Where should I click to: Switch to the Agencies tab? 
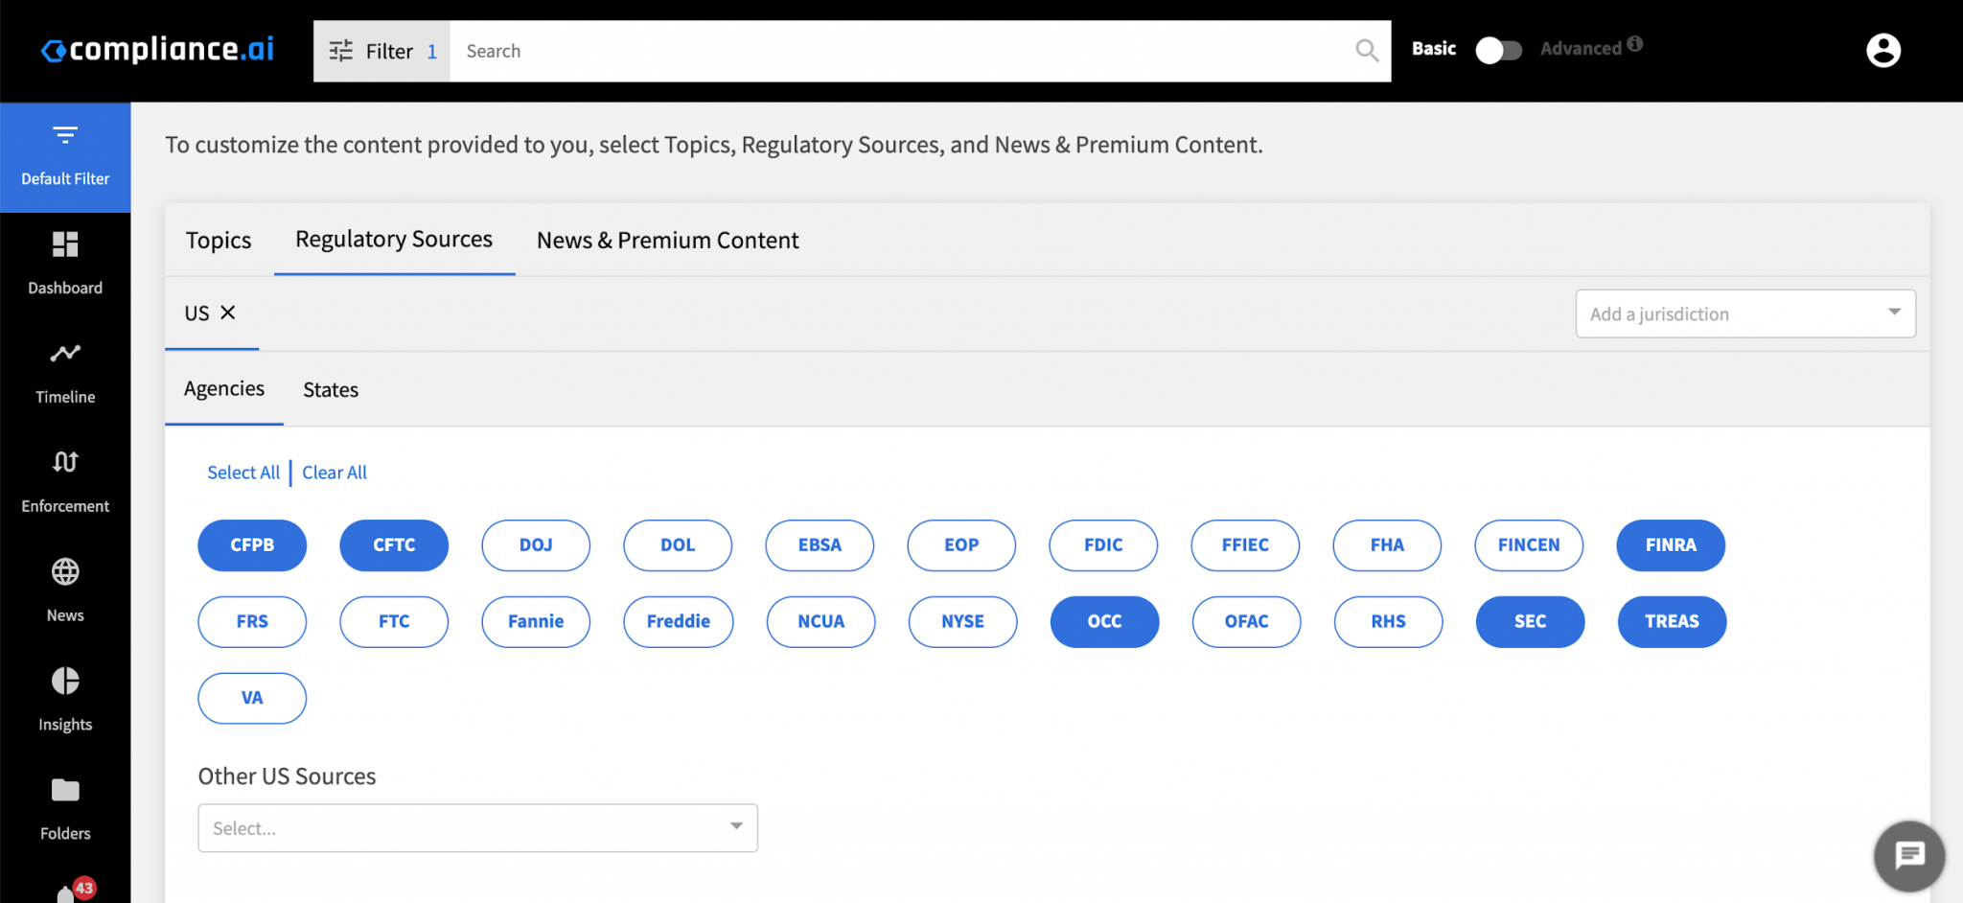(224, 389)
